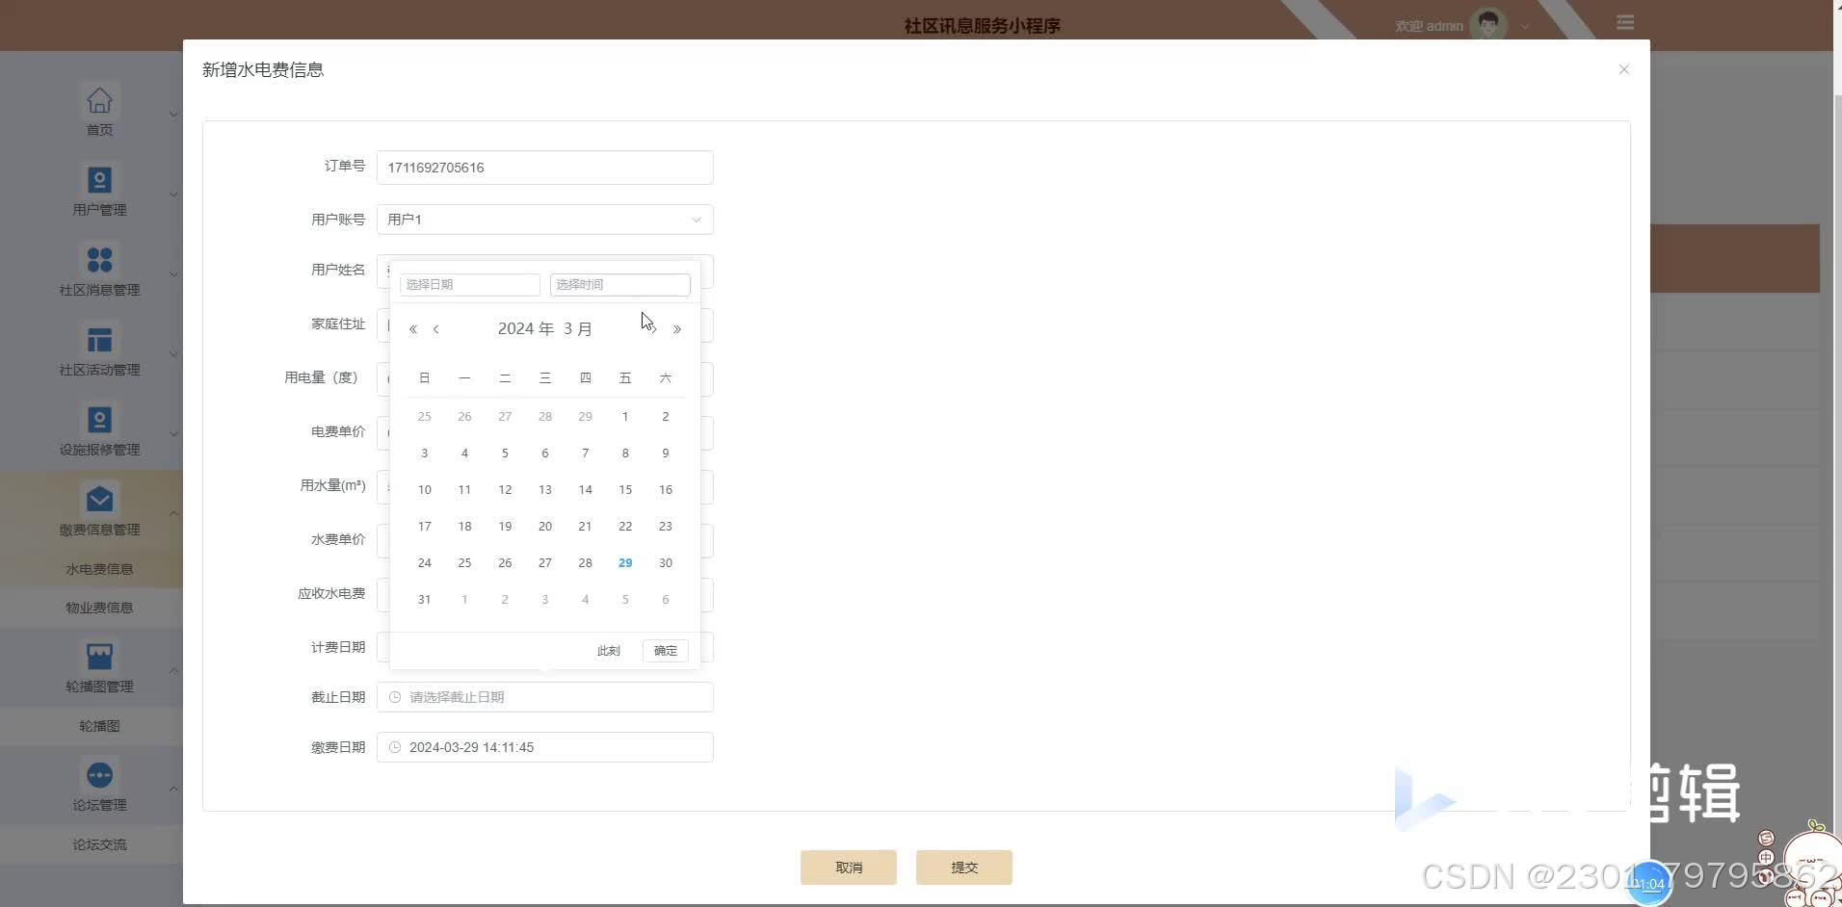Open the 用户账号 dropdown
This screenshot has width=1842, height=907.
pyautogui.click(x=545, y=220)
